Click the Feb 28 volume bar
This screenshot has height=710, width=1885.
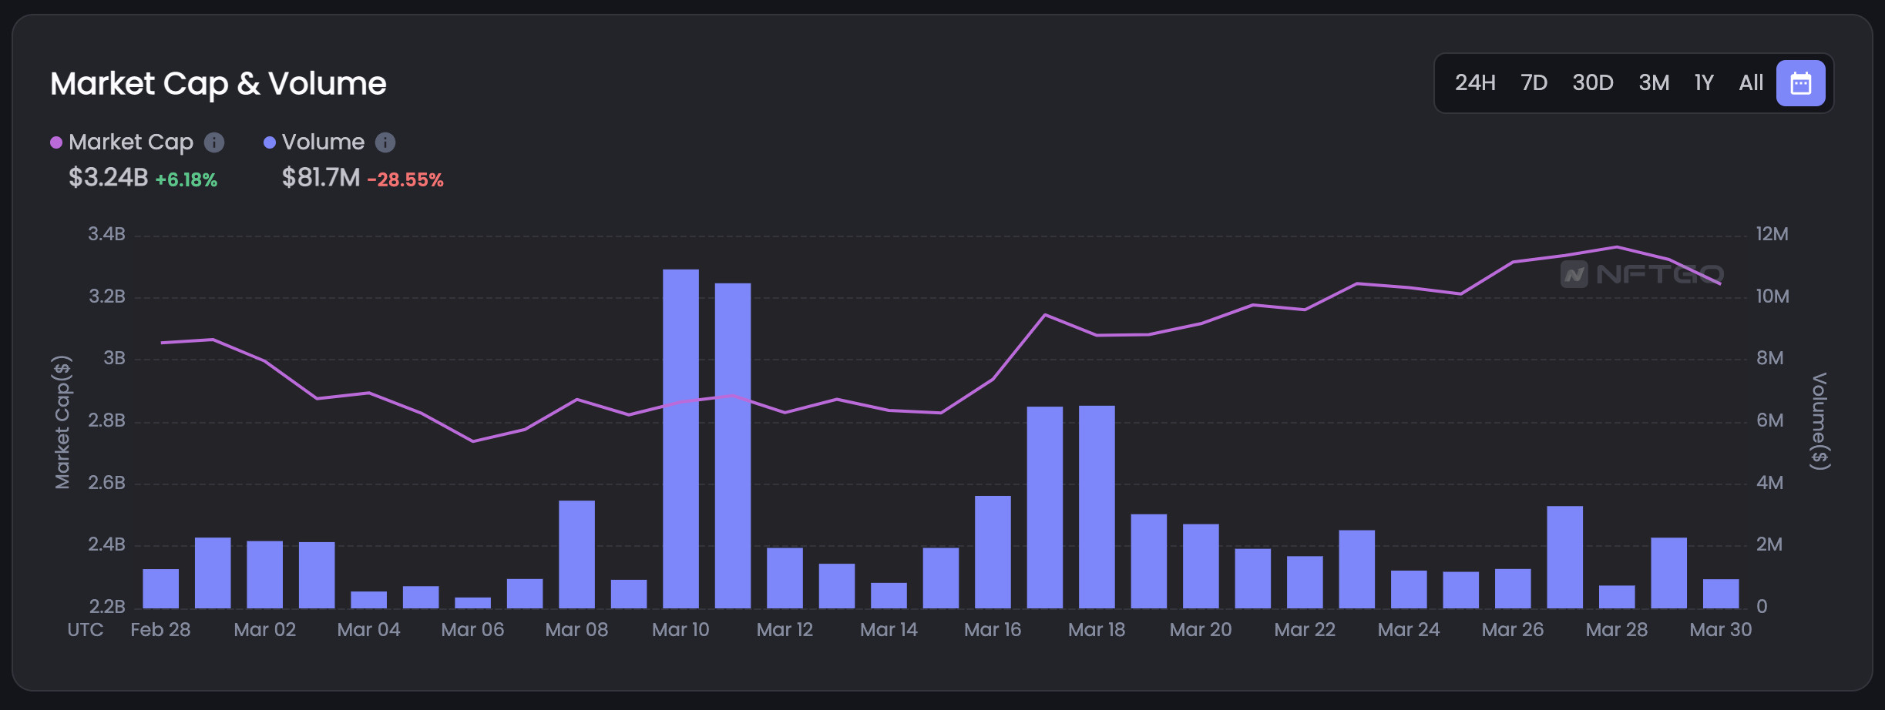click(x=160, y=588)
